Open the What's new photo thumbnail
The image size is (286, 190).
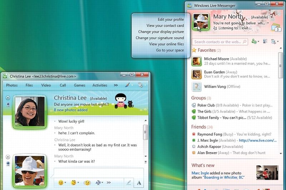pyautogui.click(x=267, y=172)
